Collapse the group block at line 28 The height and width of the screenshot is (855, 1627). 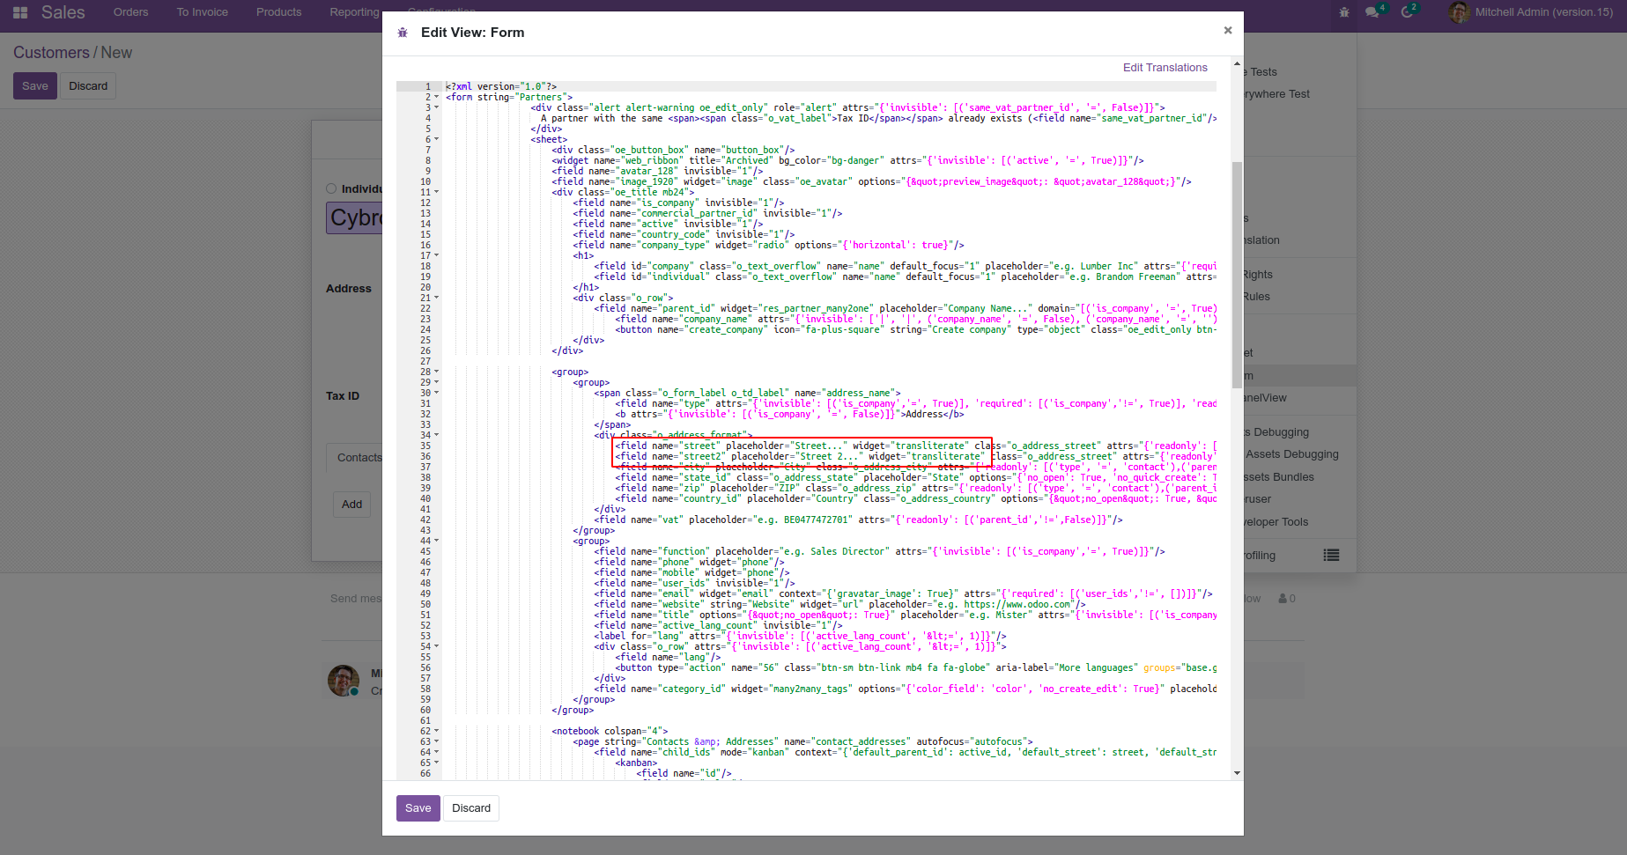(x=436, y=372)
